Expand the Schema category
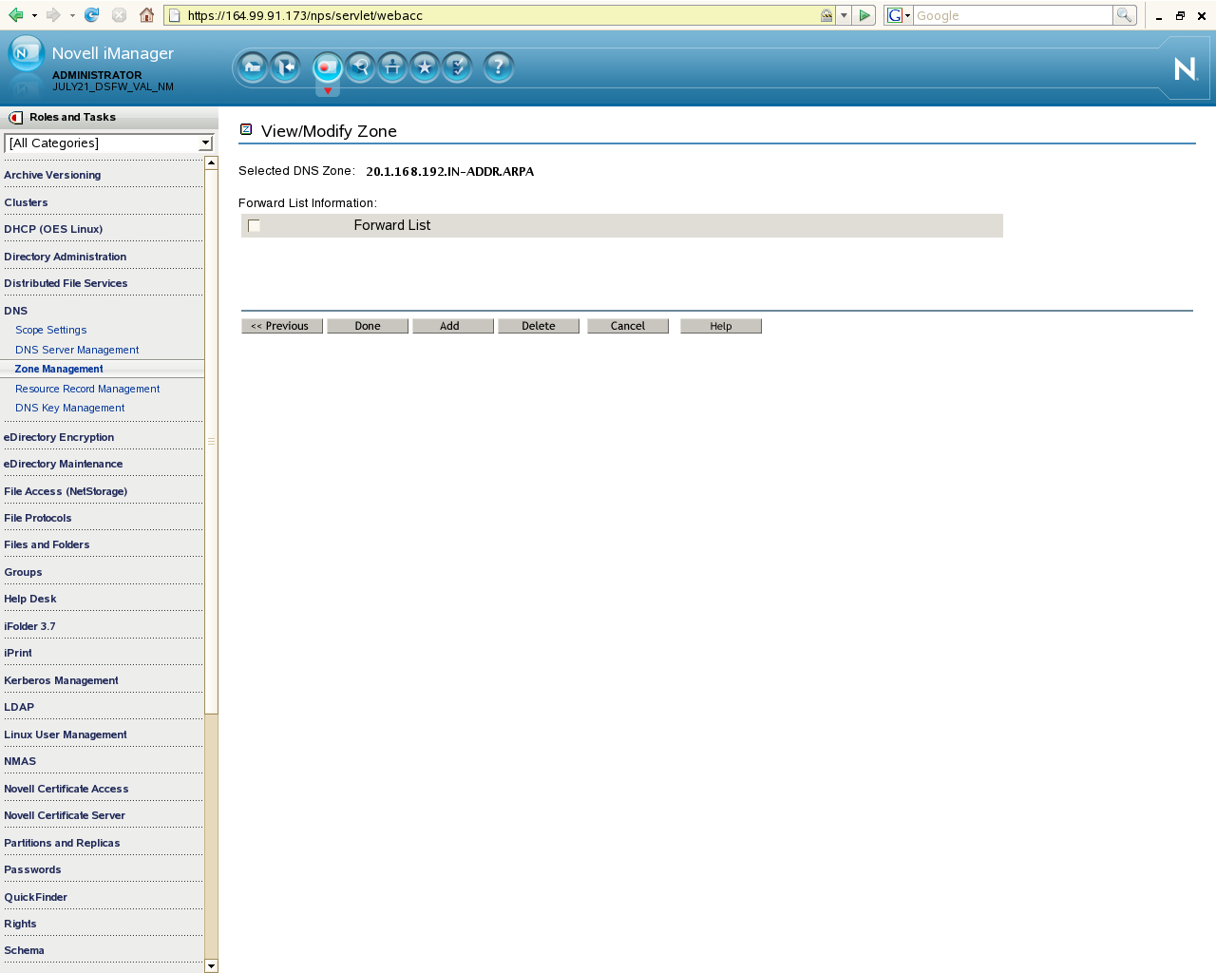Viewport: 1216px width, 973px height. point(24,950)
